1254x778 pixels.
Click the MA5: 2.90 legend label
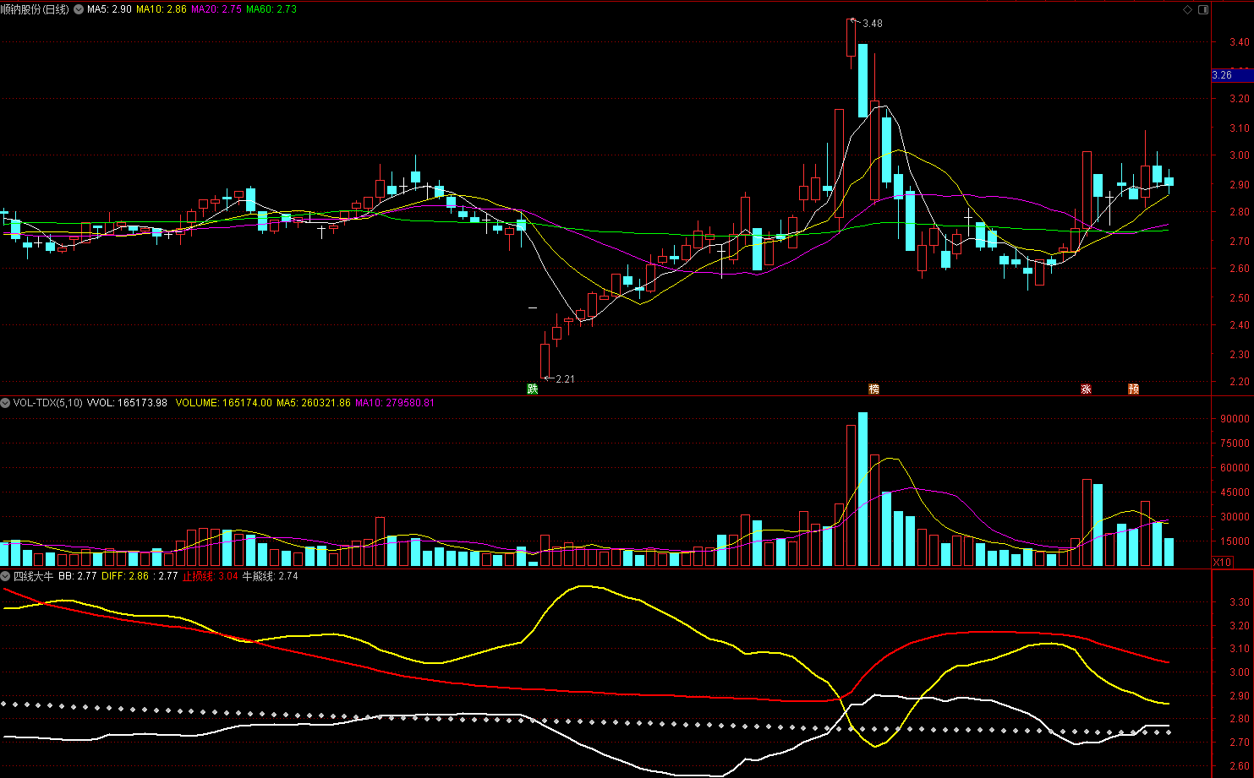point(109,9)
